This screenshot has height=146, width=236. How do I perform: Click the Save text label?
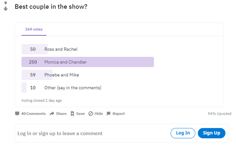(81, 114)
